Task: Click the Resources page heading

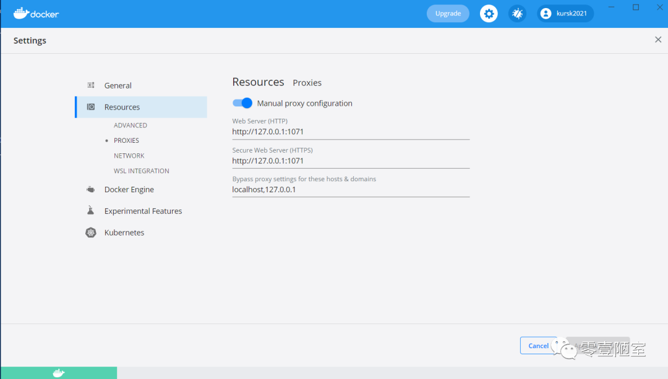Action: click(x=258, y=82)
